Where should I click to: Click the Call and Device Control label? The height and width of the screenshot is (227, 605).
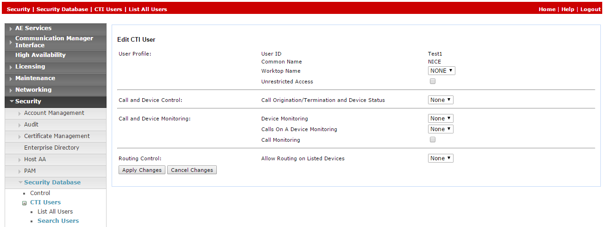pos(151,100)
